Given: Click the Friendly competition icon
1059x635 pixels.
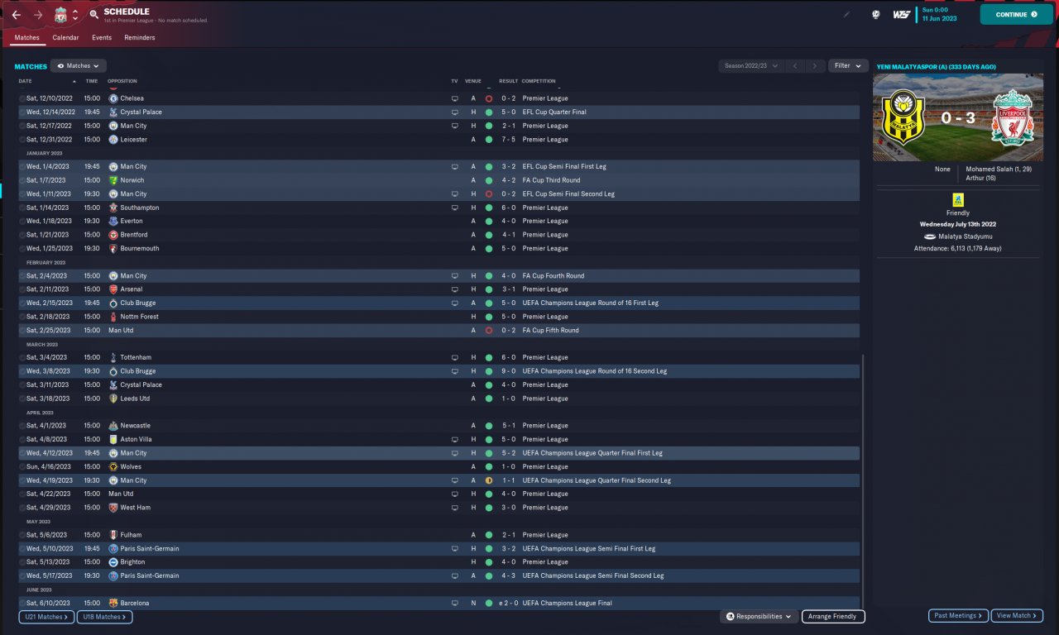Looking at the screenshot, I should point(958,200).
